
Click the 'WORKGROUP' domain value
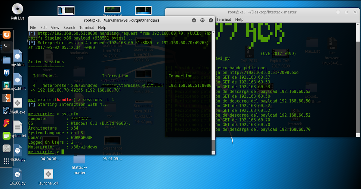[x=82, y=138]
